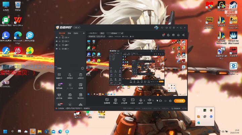Image resolution: width=242 pixels, height=135 pixels.
Task: Open the WPS Office desktop shortcut
Action: tap(18, 21)
